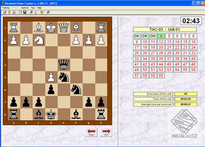The width and height of the screenshot is (205, 147).
Task: Click the Redo left arrow button
Action: coord(91,132)
